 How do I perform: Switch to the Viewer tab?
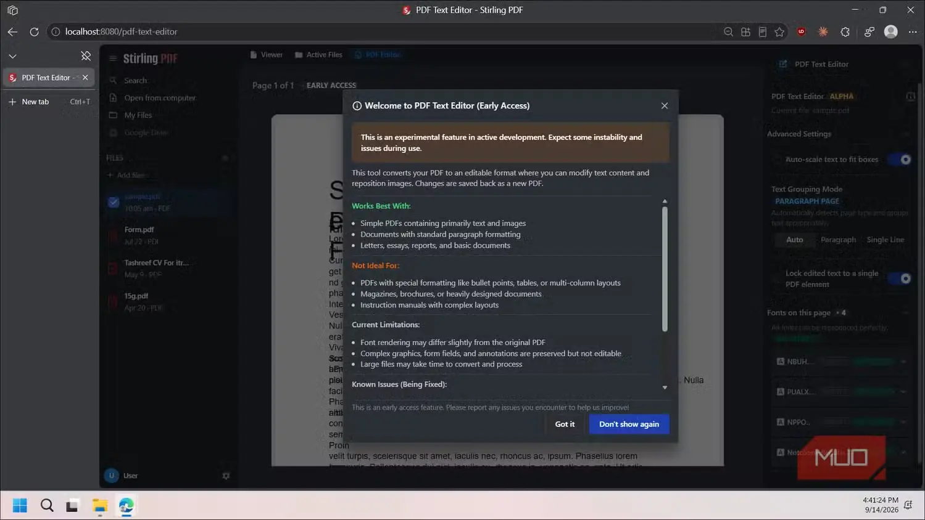(x=267, y=55)
